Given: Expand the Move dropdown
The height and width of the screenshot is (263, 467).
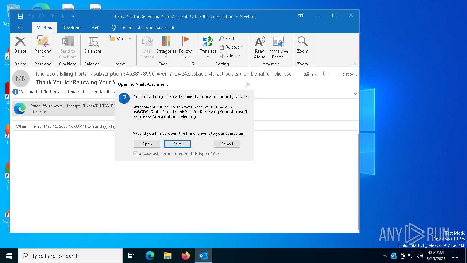Looking at the screenshot, I should click(120, 38).
